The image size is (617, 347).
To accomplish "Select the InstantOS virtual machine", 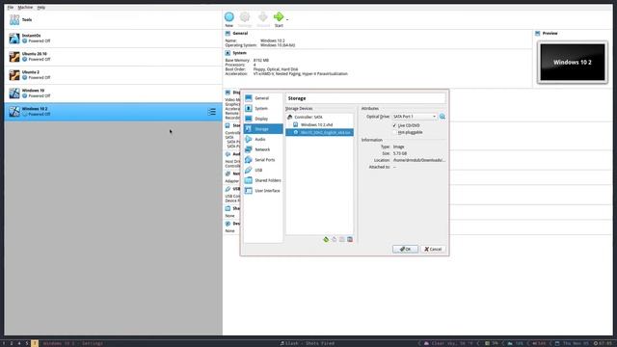I will (x=114, y=39).
